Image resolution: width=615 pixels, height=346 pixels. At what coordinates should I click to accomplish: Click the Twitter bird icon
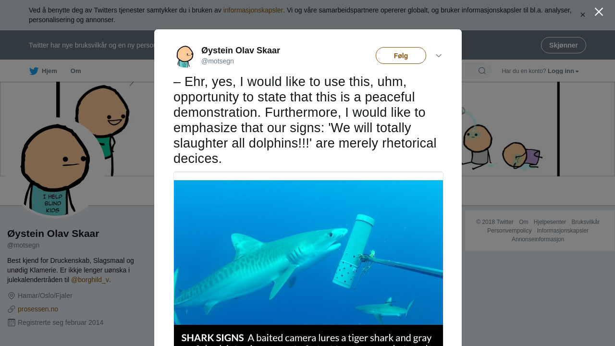tap(34, 71)
